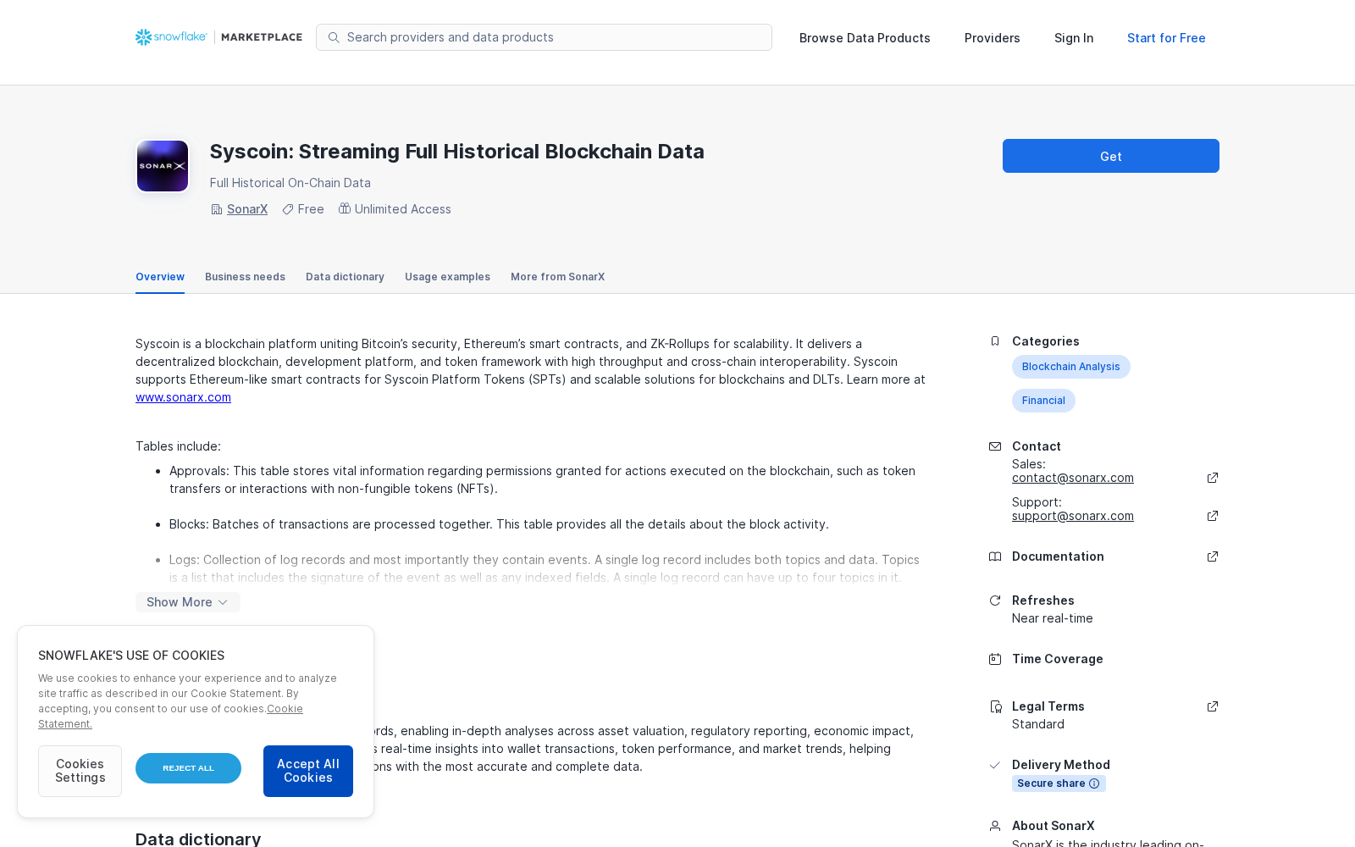This screenshot has height=847, width=1355.
Task: Click the 'Full Historical On-Chain Data' subtitle
Action: [290, 183]
